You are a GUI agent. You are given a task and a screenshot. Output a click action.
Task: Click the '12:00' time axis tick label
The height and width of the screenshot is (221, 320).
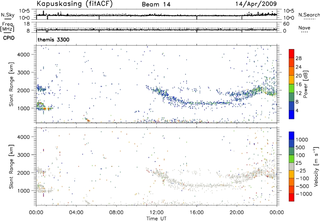(x=156, y=213)
